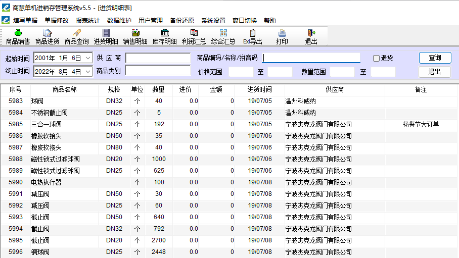Screen dimensions: 459x258
Task: Open the 窗口切换 menu
Action: click(245, 21)
